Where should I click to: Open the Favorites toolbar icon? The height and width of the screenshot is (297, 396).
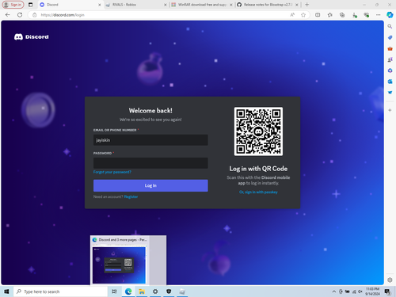point(330,15)
